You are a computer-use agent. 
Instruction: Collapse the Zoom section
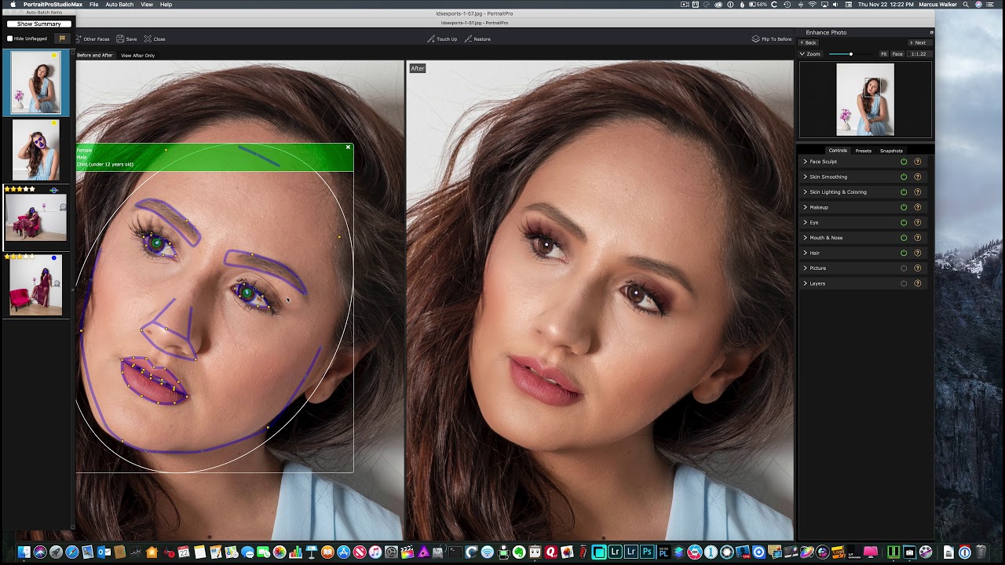tap(802, 54)
